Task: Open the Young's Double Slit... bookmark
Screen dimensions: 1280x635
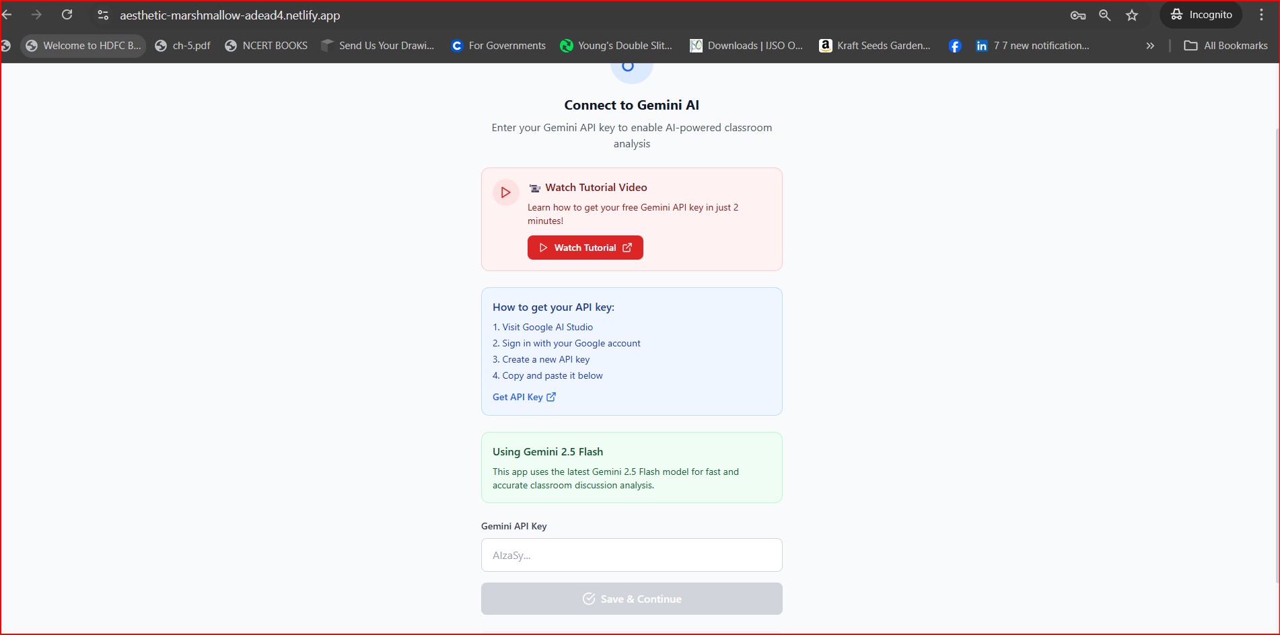Action: coord(616,46)
